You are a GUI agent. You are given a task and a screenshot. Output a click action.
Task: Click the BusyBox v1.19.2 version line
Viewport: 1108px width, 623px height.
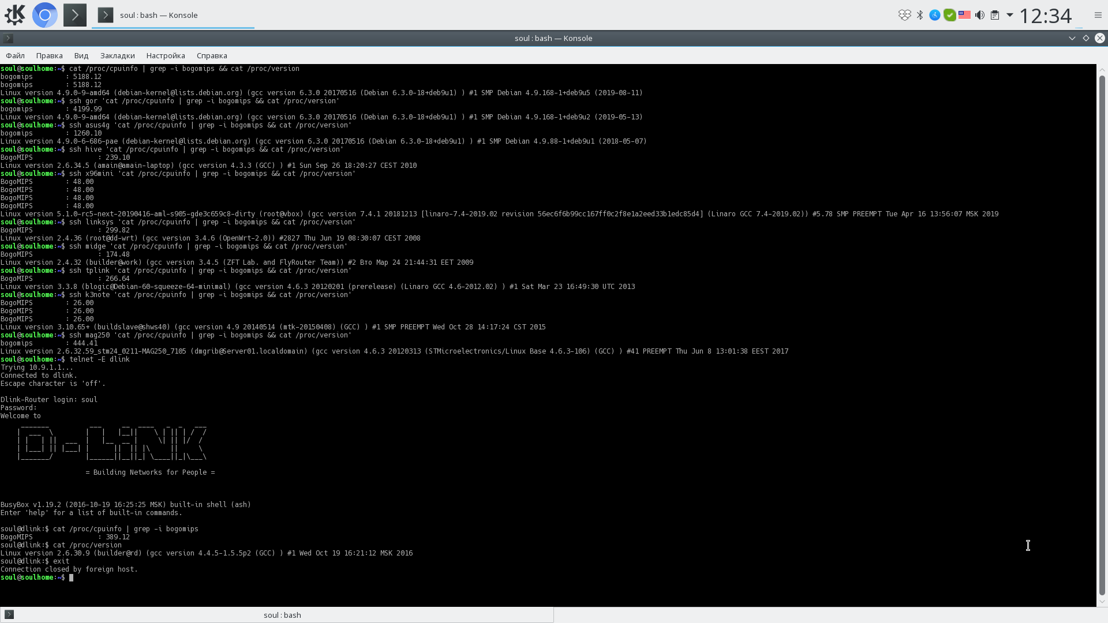(126, 505)
